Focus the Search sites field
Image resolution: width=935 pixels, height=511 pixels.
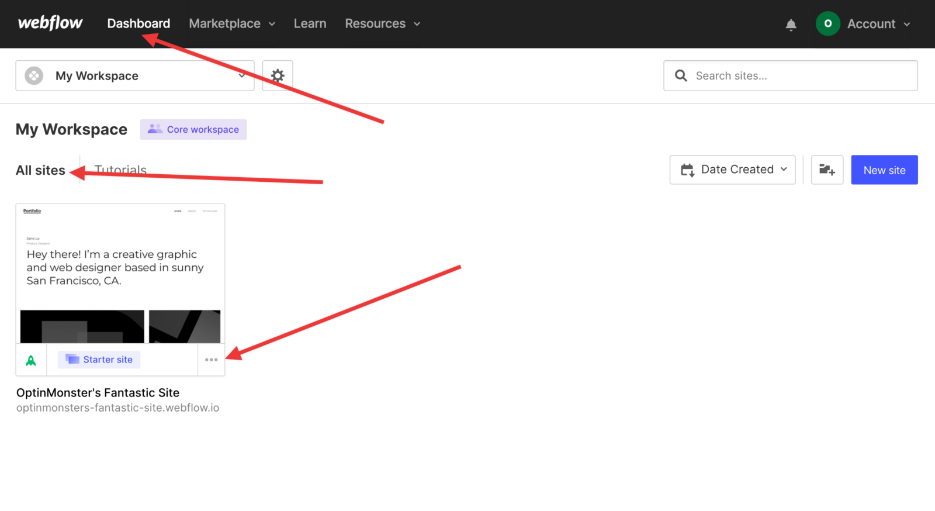(791, 75)
